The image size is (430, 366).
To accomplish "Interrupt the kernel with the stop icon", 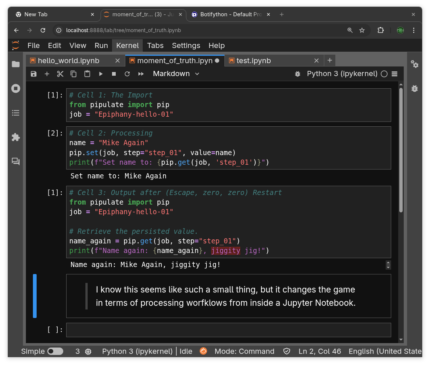I will [114, 74].
